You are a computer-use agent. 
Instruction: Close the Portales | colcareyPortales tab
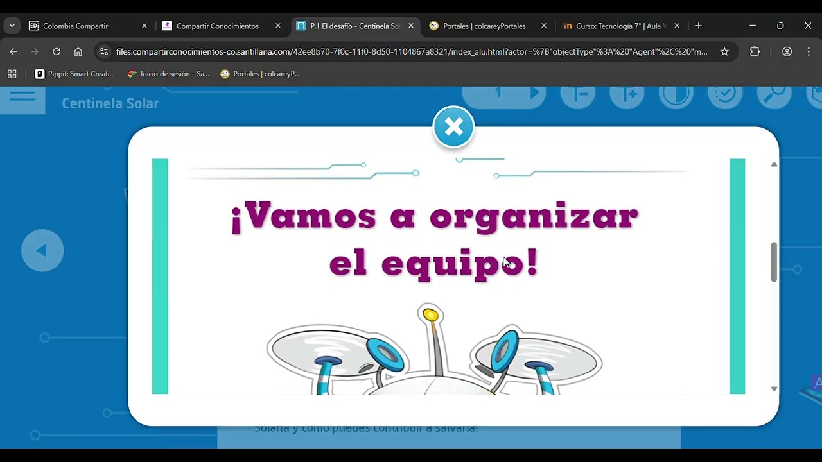click(x=543, y=26)
